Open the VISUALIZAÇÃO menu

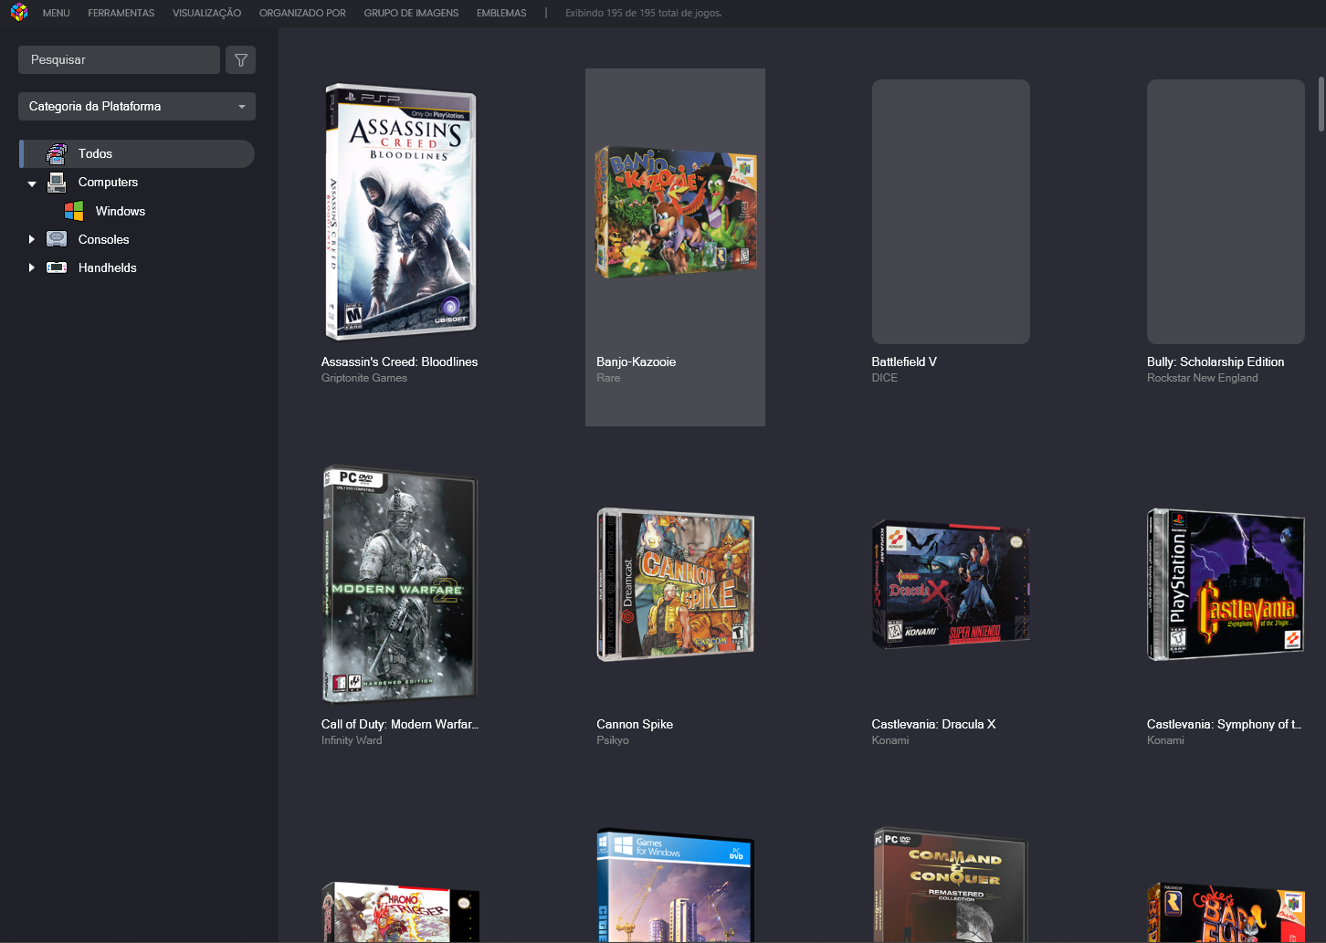point(207,13)
